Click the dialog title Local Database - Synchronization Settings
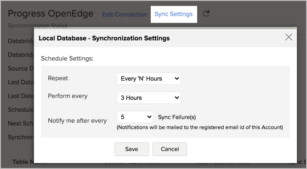The width and height of the screenshot is (307, 169). pos(104,38)
